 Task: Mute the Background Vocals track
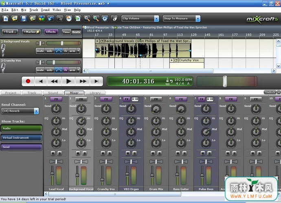(x=40, y=51)
